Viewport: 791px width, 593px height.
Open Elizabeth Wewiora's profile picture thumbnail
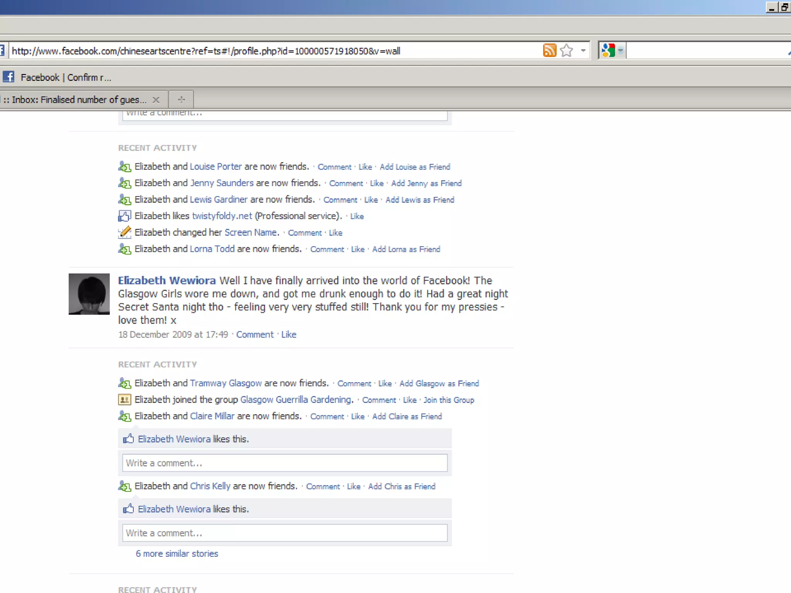[x=89, y=294]
